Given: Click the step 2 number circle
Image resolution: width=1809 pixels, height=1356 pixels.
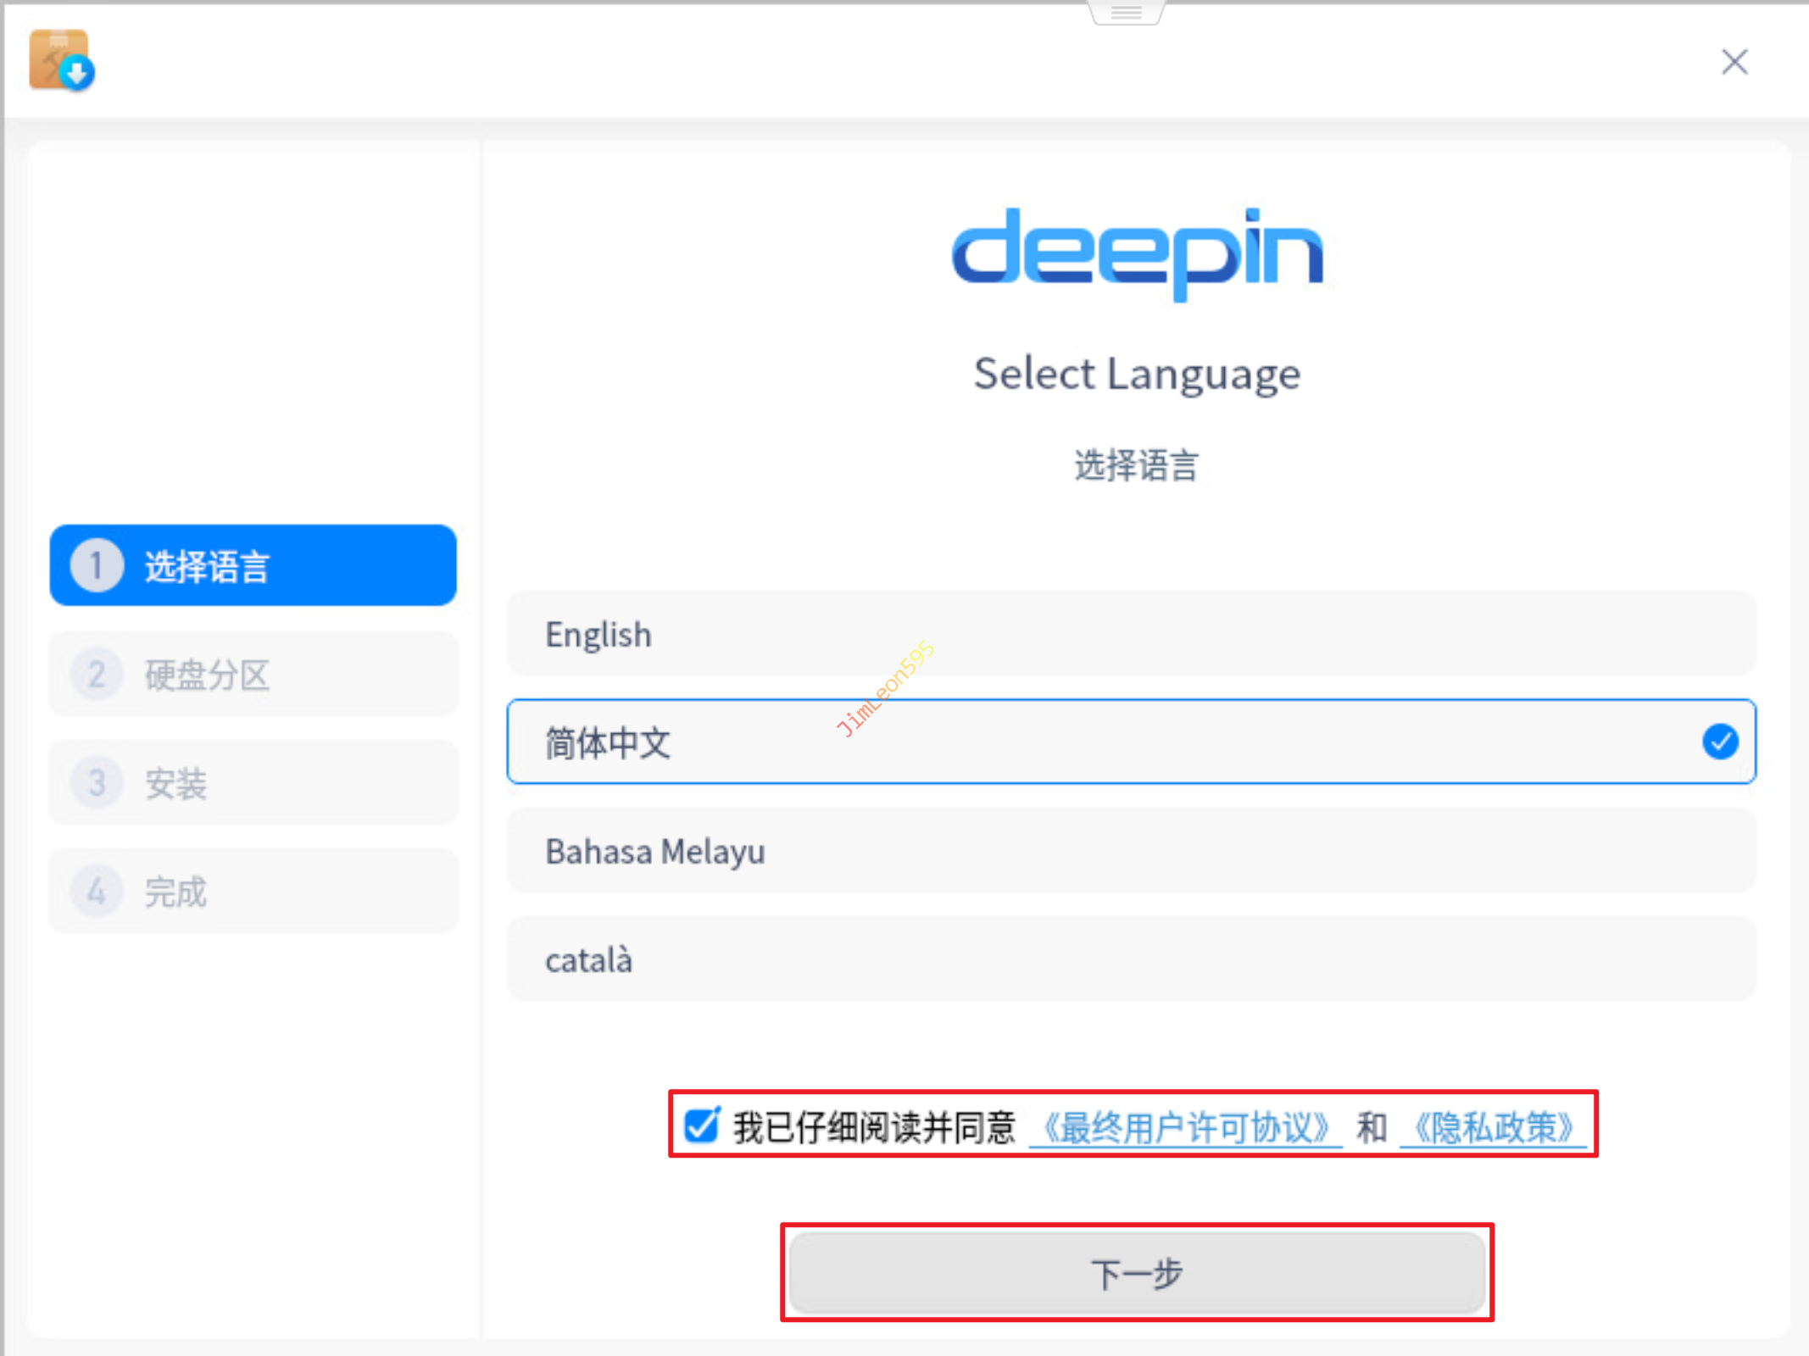Looking at the screenshot, I should click(97, 675).
